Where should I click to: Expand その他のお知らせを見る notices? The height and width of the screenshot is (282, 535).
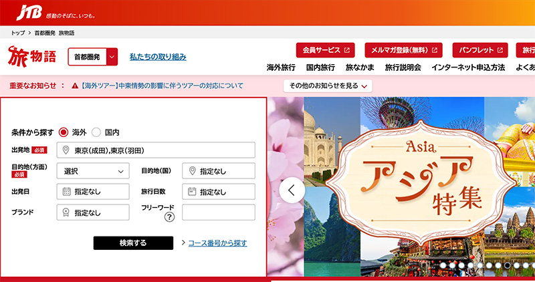pyautogui.click(x=328, y=86)
